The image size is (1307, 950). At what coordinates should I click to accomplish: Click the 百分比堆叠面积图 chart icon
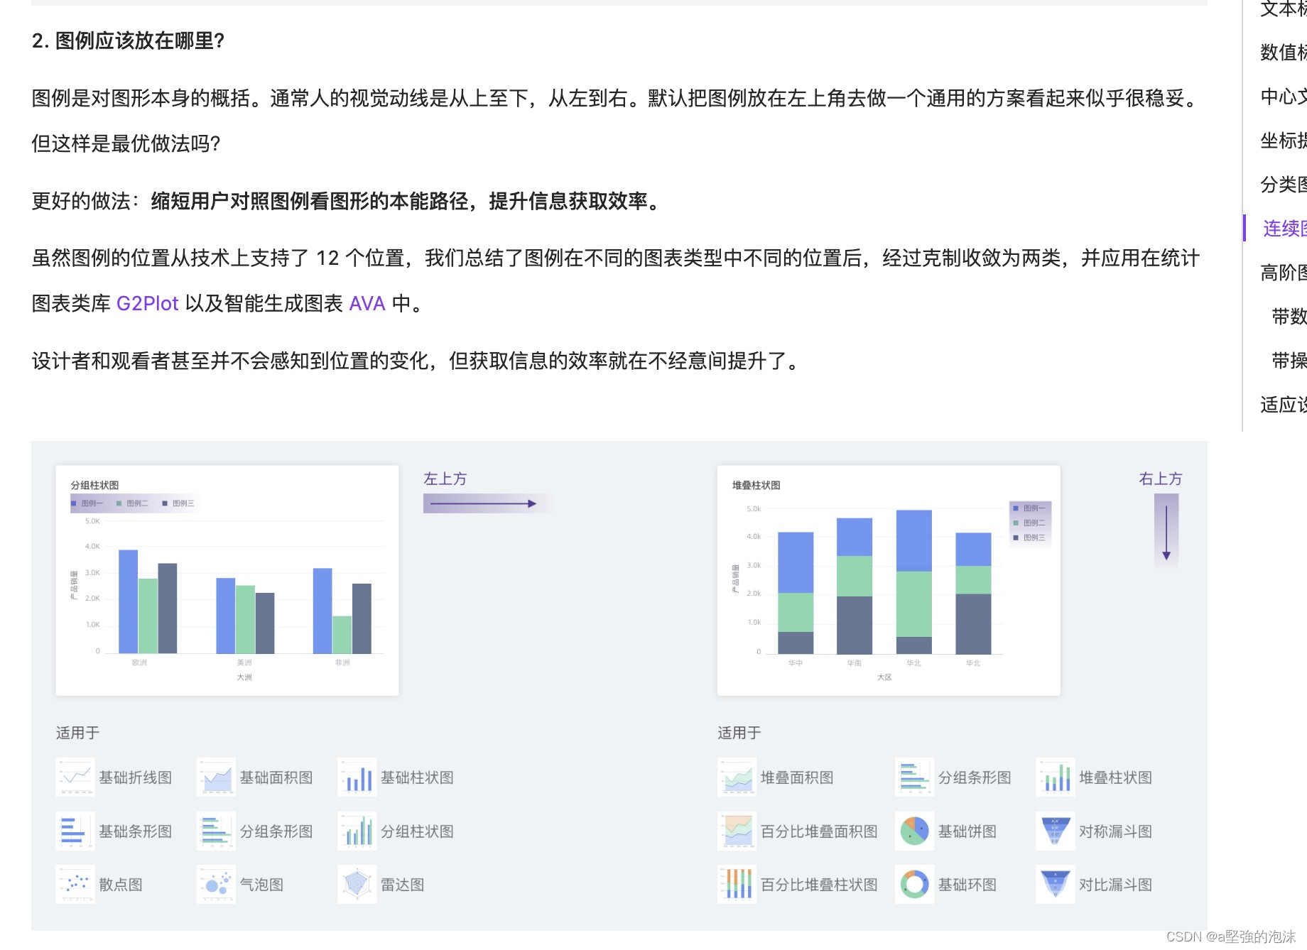coord(737,831)
